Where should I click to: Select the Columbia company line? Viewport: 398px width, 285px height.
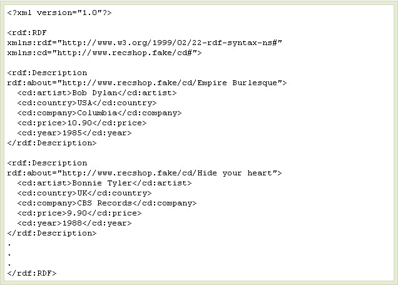pos(99,113)
